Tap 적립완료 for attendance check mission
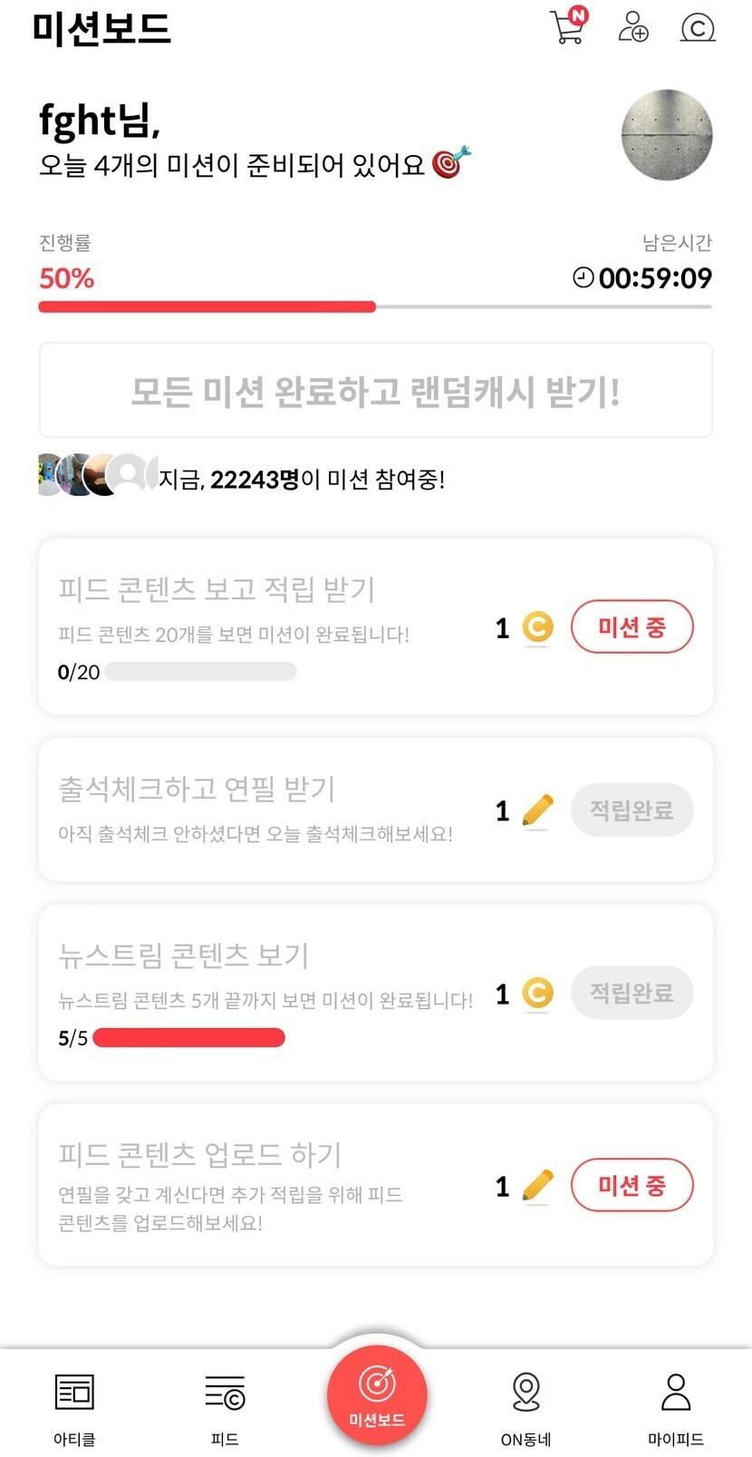This screenshot has height=1457, width=752. (631, 811)
